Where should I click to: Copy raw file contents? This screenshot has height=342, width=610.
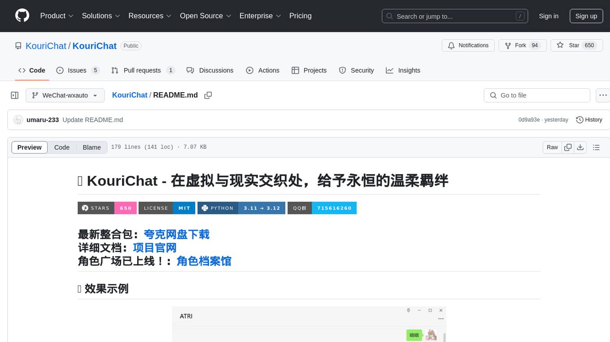click(x=568, y=147)
